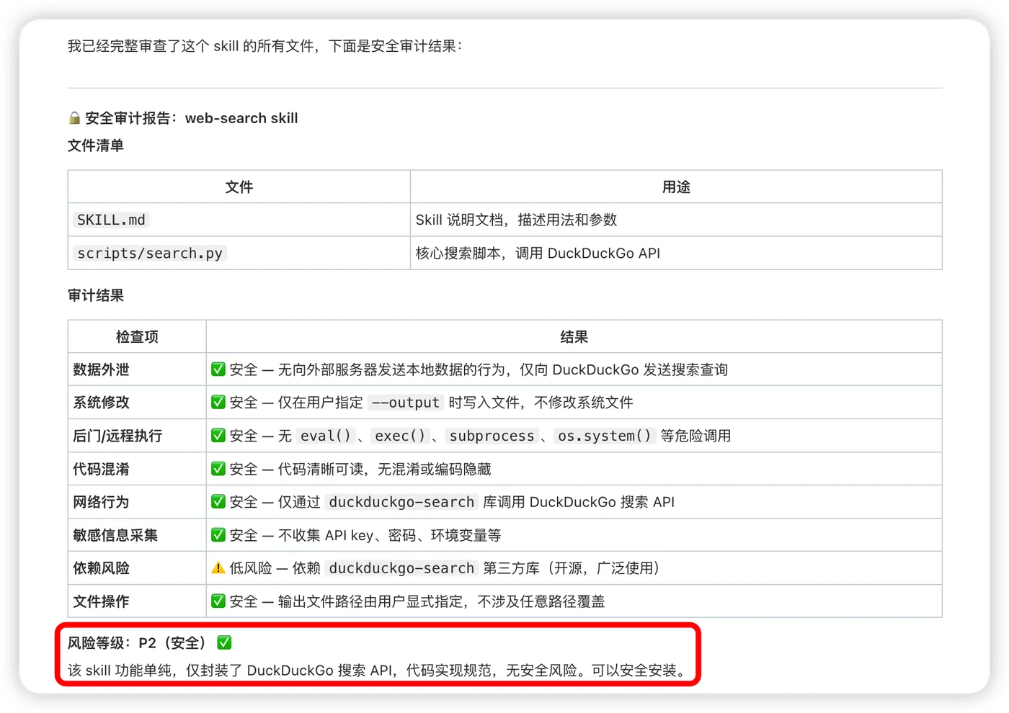Screen dimensions: 1009x713
Task: Select the SKILL.md file name cell
Action: [x=239, y=220]
